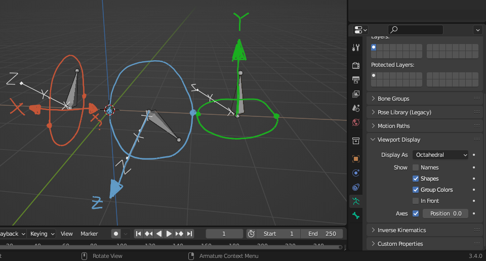Open the timeline Marker menu
The height and width of the screenshot is (261, 486).
(x=89, y=234)
